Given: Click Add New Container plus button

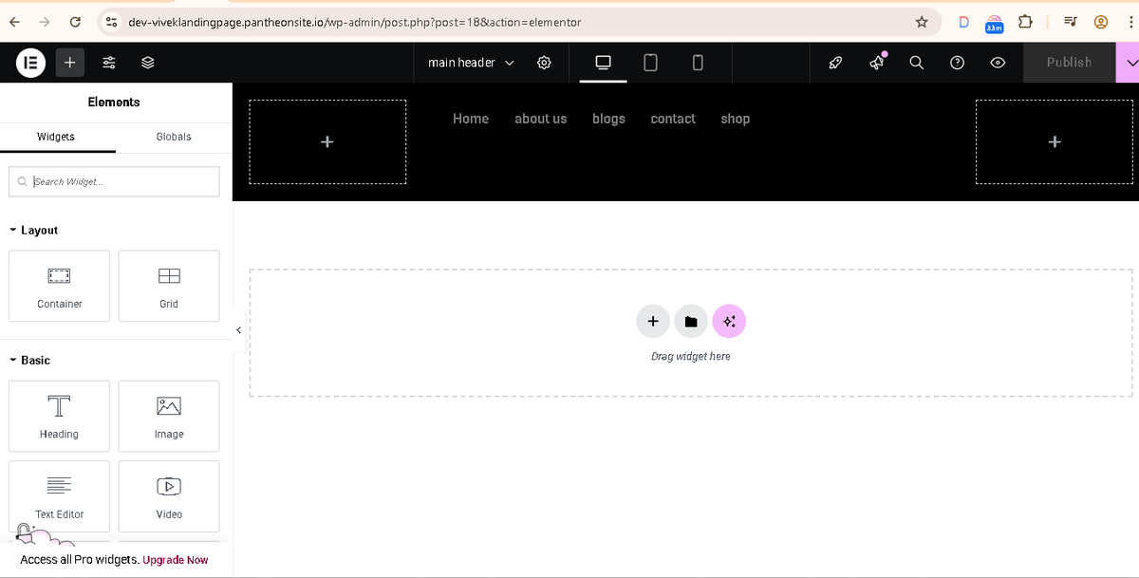Looking at the screenshot, I should [x=653, y=322].
